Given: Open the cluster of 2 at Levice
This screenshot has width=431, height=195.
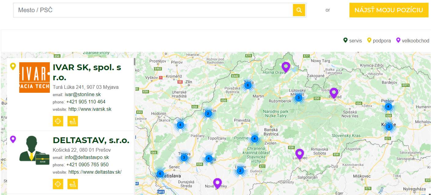Looking at the screenshot, I should click(x=240, y=171).
